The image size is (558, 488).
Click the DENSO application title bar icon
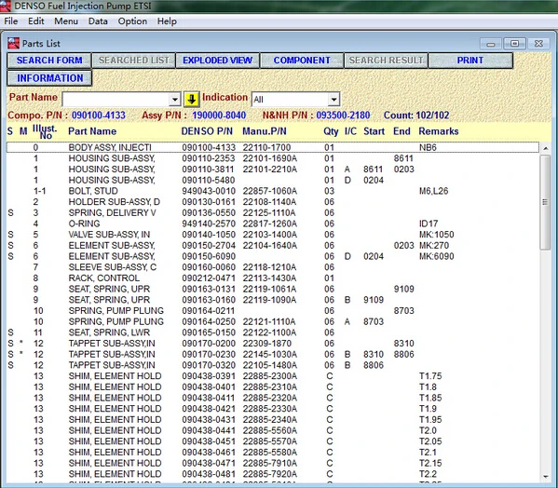[x=6, y=6]
